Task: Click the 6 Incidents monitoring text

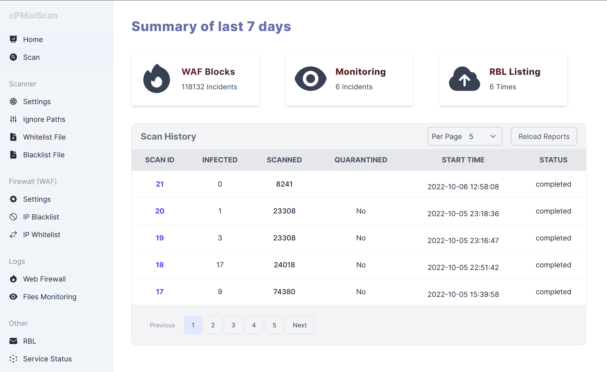Action: point(354,87)
